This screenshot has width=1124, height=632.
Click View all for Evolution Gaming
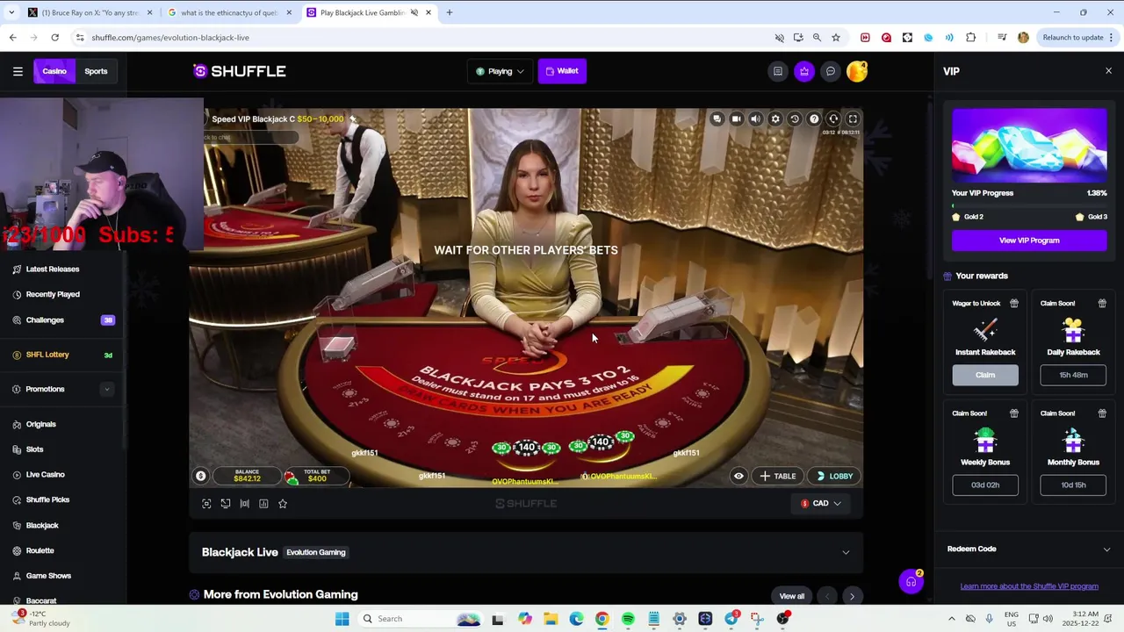[x=792, y=596]
